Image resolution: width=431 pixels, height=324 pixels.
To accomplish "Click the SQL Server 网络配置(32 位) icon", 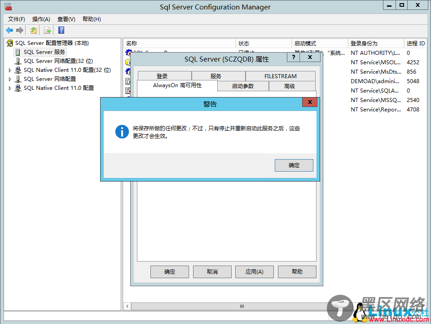I will [18, 61].
